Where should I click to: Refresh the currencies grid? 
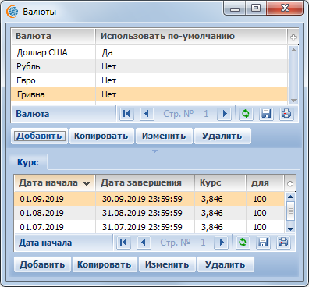tap(246, 114)
